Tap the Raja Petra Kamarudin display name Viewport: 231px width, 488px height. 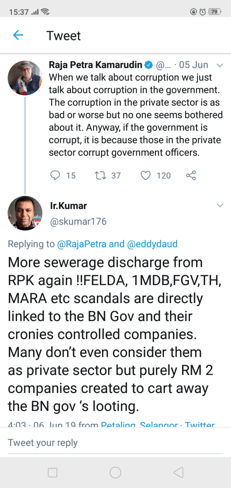point(95,65)
